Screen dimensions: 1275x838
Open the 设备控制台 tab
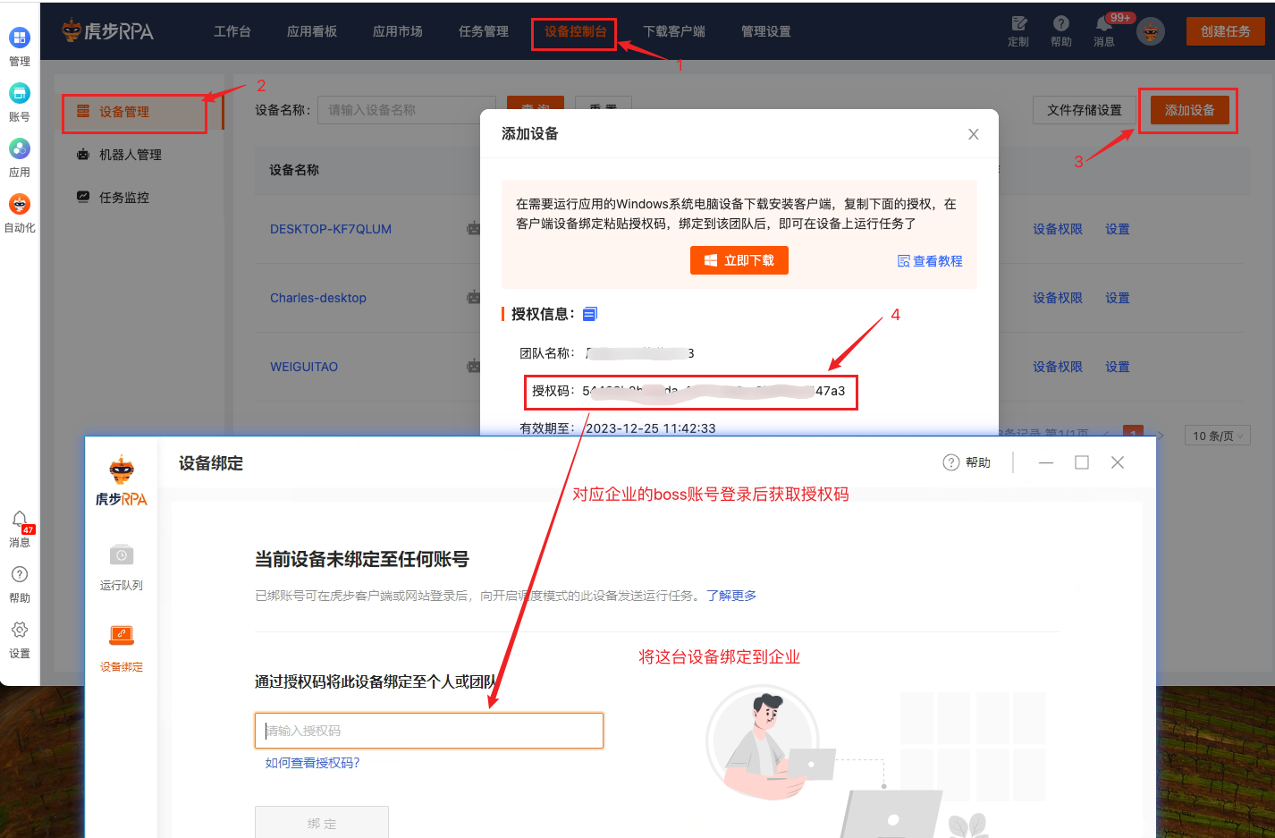pyautogui.click(x=575, y=31)
